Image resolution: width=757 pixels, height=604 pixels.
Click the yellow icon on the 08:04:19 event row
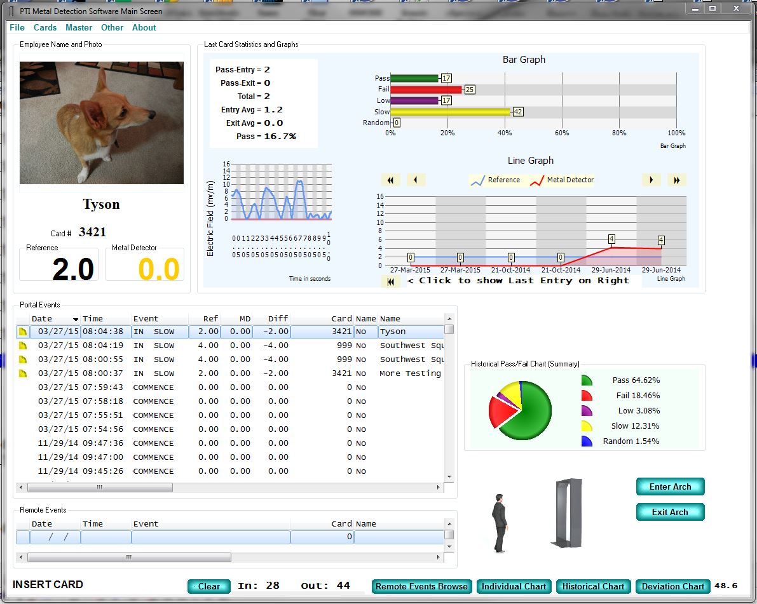[x=23, y=346]
